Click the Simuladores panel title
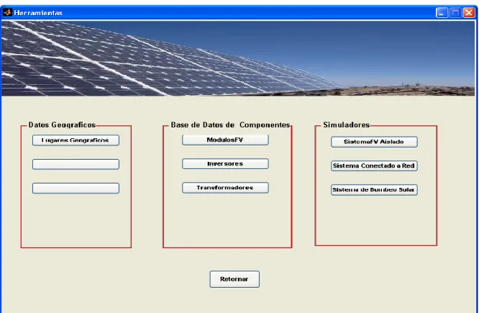Screen dimensions: 479x313 click(x=347, y=124)
